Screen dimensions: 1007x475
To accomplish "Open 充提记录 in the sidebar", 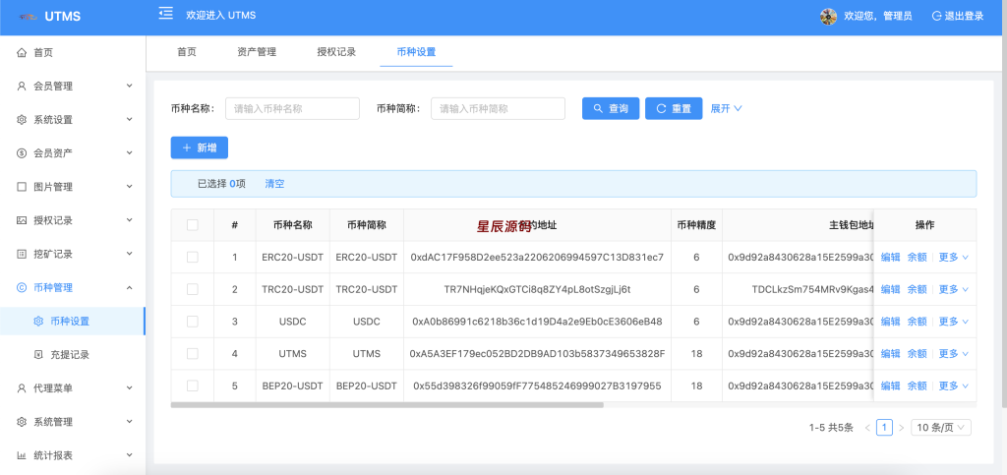I will point(73,354).
